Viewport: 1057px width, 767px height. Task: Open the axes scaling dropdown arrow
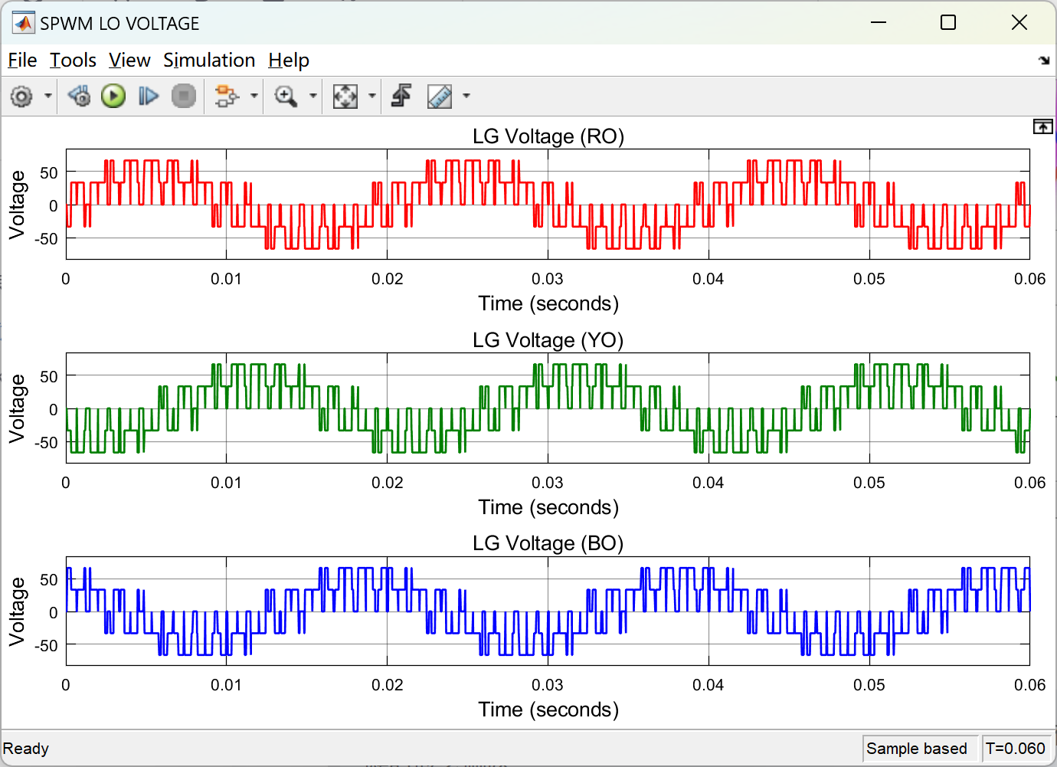pyautogui.click(x=372, y=97)
